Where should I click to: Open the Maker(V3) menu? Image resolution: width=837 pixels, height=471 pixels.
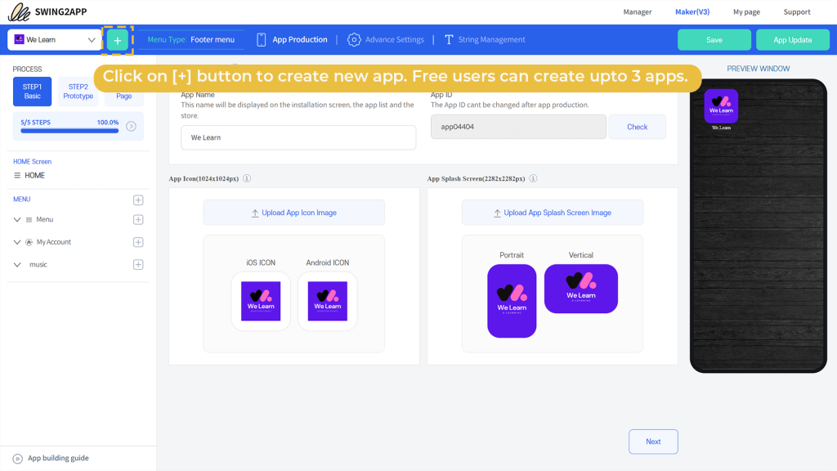click(692, 11)
